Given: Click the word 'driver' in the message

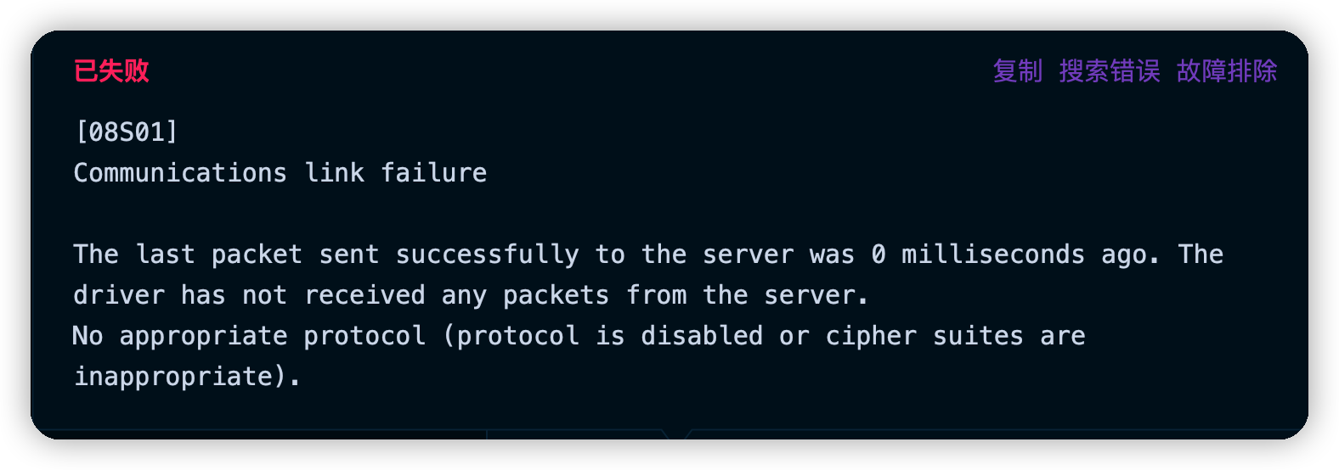Looking at the screenshot, I should tap(119, 295).
